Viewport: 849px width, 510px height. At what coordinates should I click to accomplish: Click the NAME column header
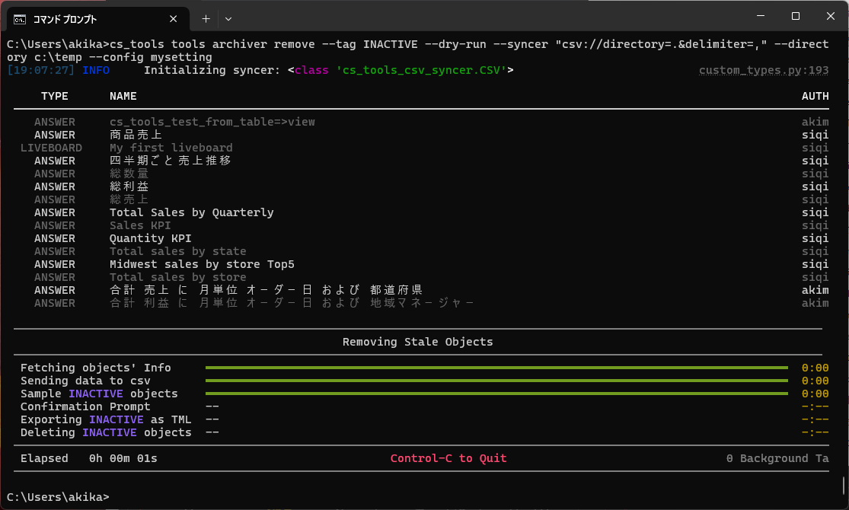[x=123, y=96]
